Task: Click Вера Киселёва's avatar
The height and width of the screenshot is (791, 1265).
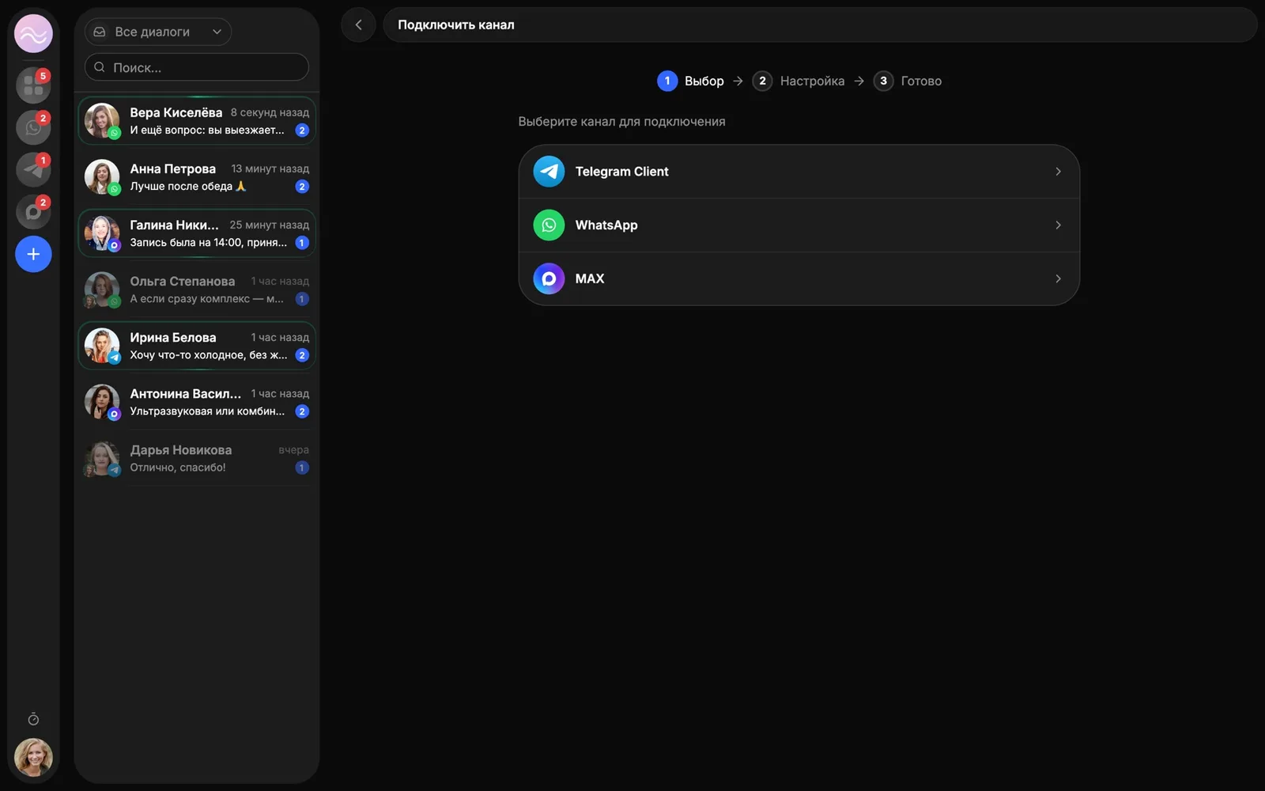Action: 102,121
